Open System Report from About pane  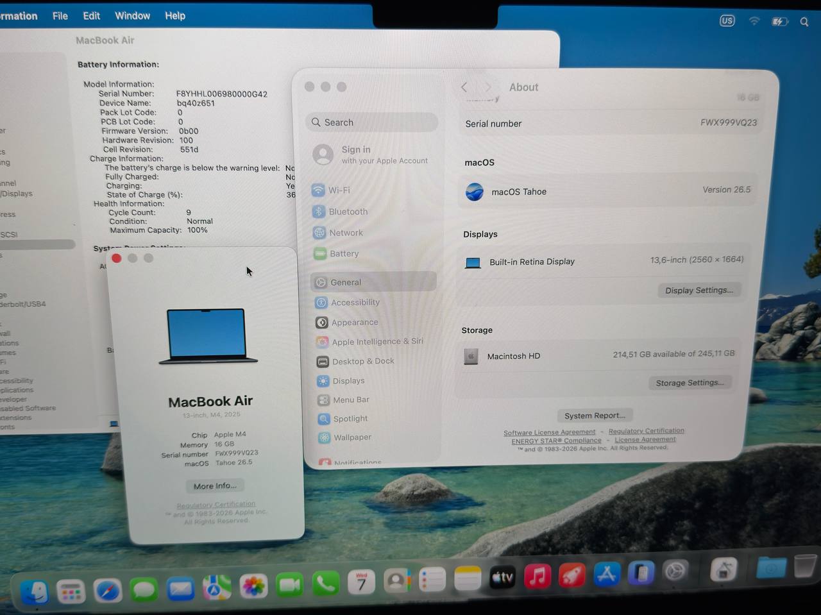pos(595,416)
